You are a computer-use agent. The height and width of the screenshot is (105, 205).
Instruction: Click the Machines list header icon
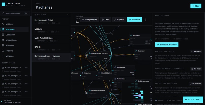35,15
